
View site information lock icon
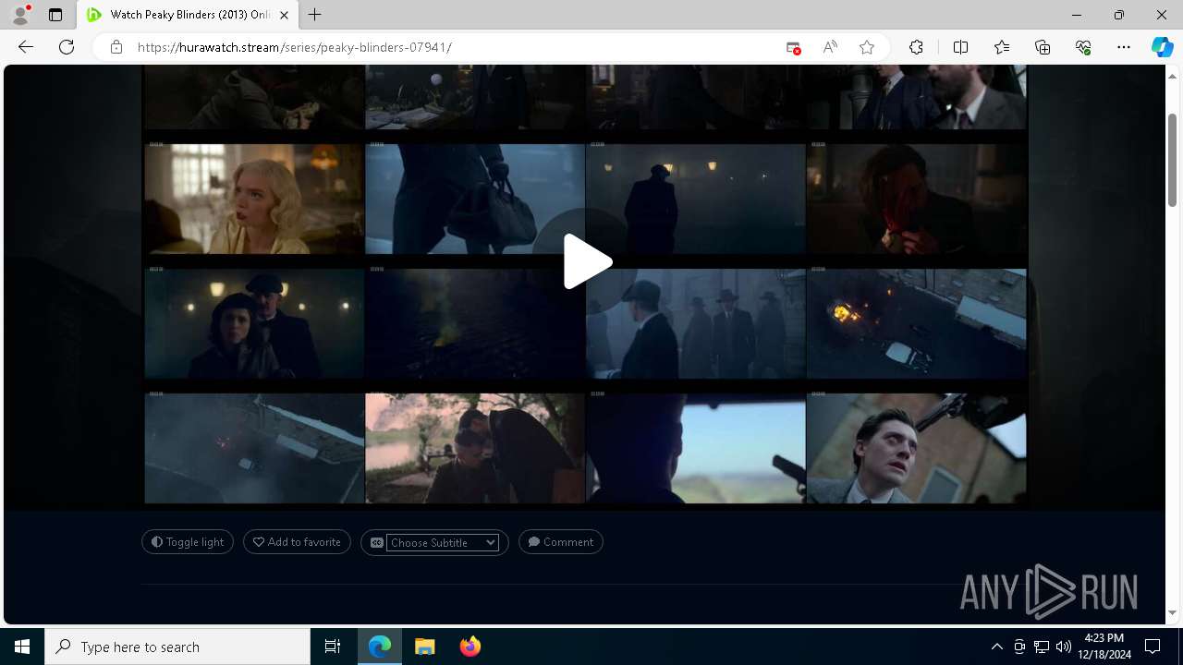point(116,47)
